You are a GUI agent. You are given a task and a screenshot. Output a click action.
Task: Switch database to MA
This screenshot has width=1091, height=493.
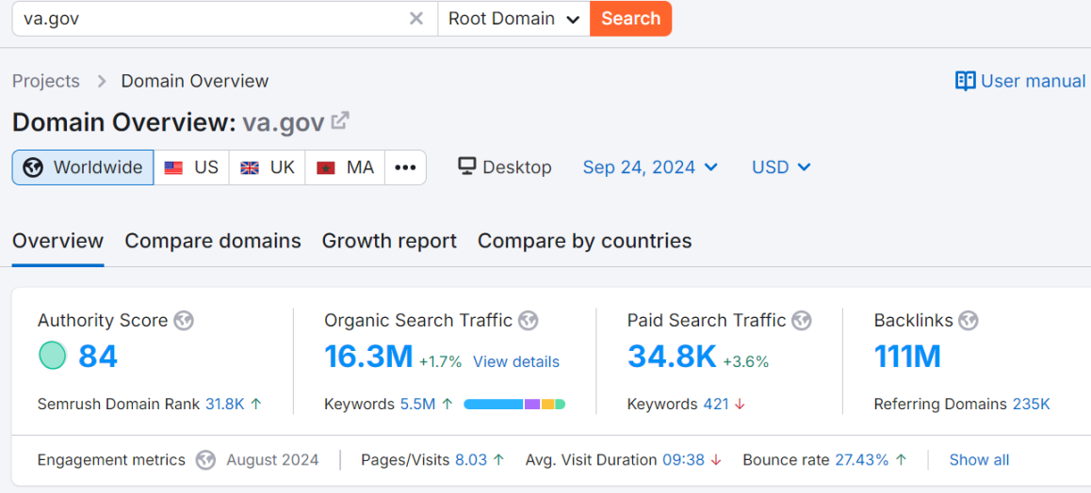[345, 167]
